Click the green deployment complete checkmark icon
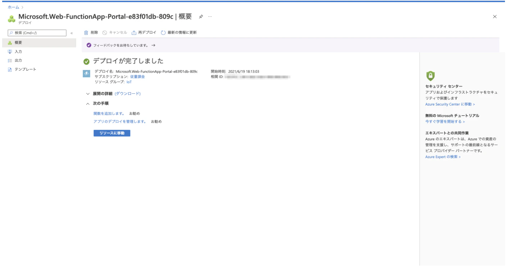The height and width of the screenshot is (280, 510). (86, 61)
